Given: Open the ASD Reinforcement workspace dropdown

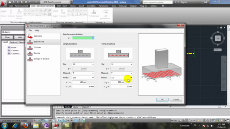Looking at the screenshot, I should 55,2.
